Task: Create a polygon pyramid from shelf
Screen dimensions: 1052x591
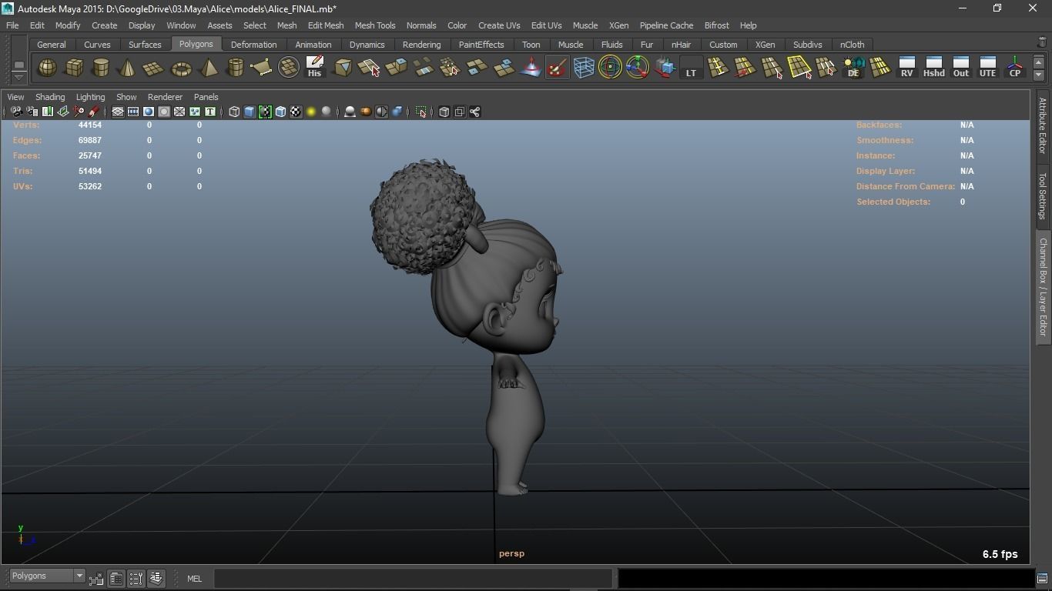Action: pyautogui.click(x=208, y=68)
